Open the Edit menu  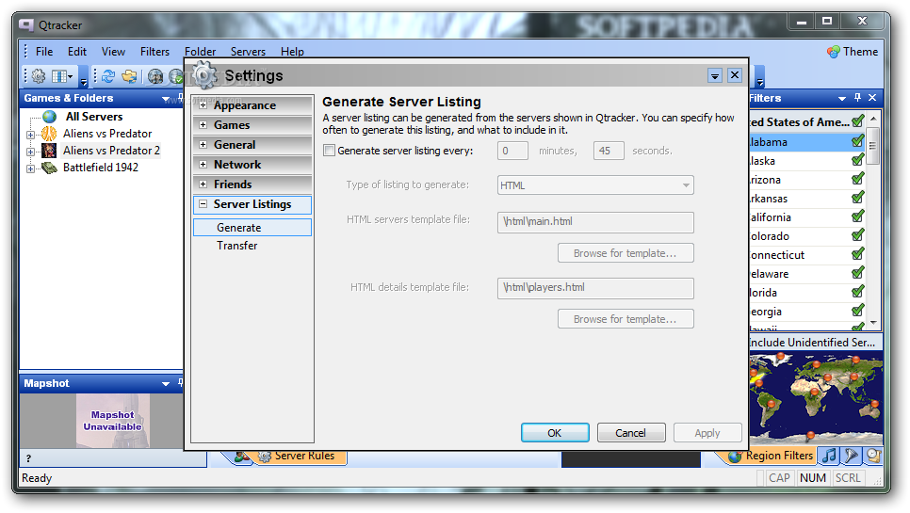pyautogui.click(x=76, y=52)
